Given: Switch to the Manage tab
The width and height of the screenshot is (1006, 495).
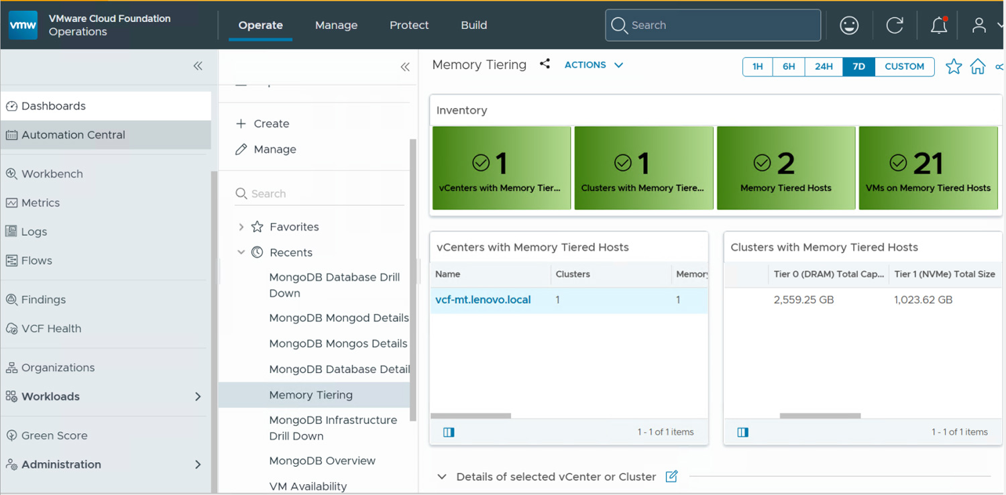Looking at the screenshot, I should pyautogui.click(x=336, y=25).
